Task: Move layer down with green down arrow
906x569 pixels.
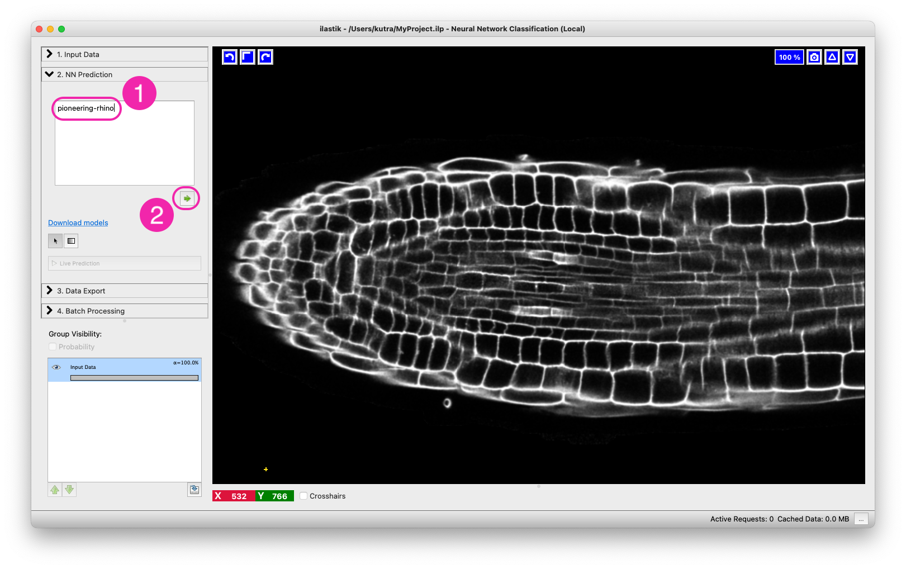Action: [x=69, y=490]
